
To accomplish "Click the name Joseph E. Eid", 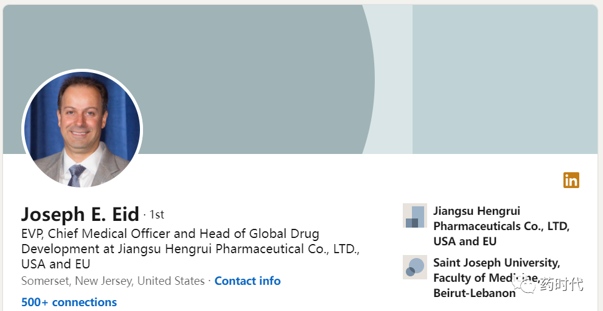I will tap(80, 214).
